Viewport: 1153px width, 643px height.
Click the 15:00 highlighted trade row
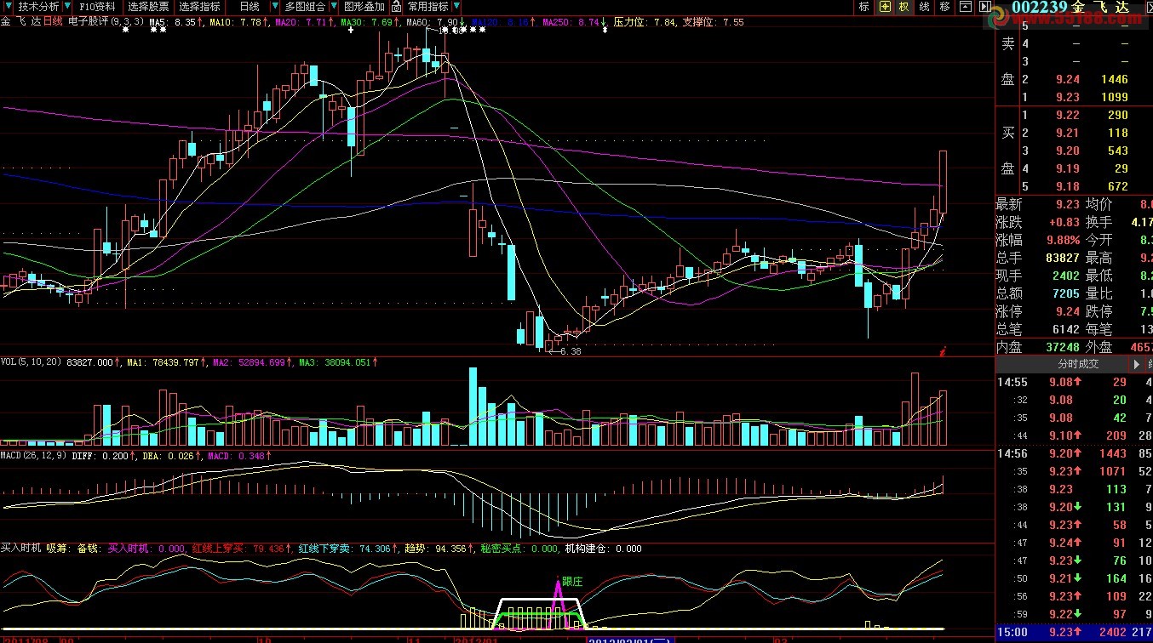(1075, 632)
